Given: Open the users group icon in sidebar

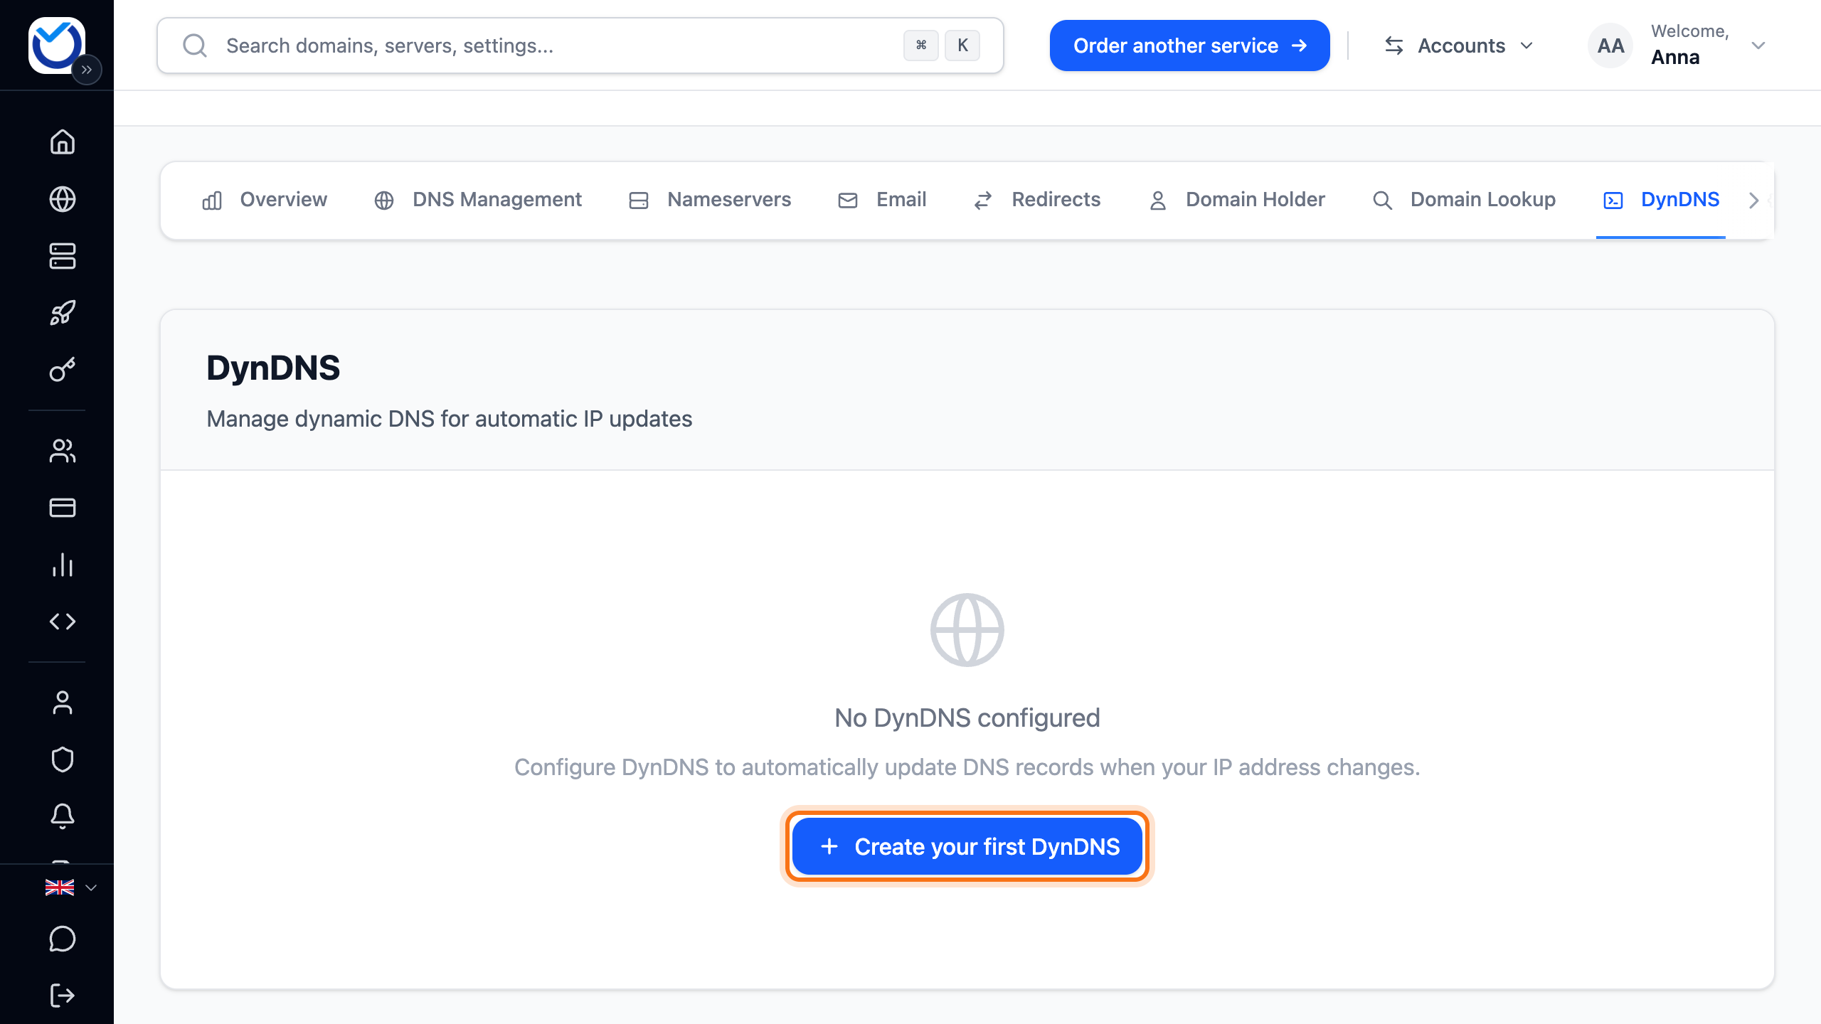Looking at the screenshot, I should pyautogui.click(x=63, y=451).
